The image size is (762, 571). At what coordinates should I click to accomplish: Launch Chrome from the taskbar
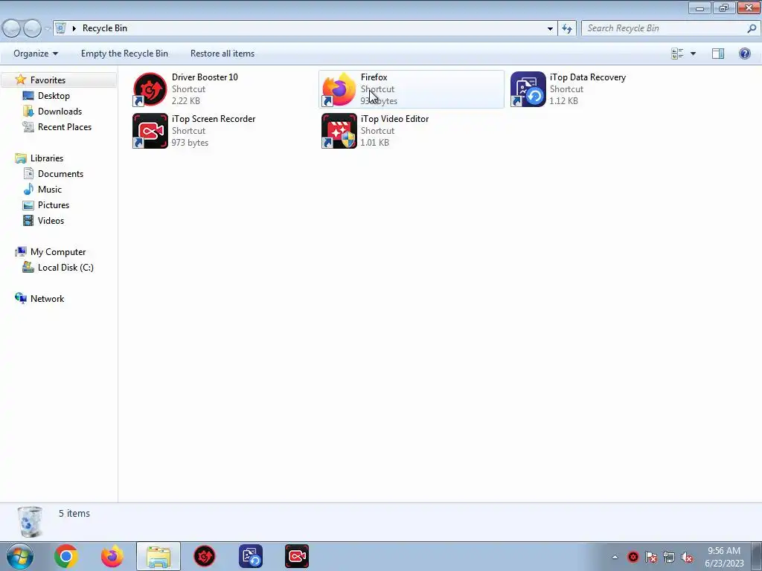(66, 556)
